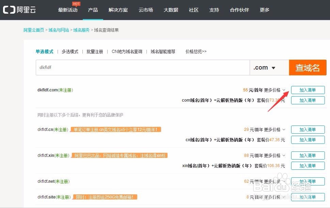Image resolution: width=330 pixels, height=208 pixels.
Task: Click the dkfldf.site result text
Action: [54, 197]
